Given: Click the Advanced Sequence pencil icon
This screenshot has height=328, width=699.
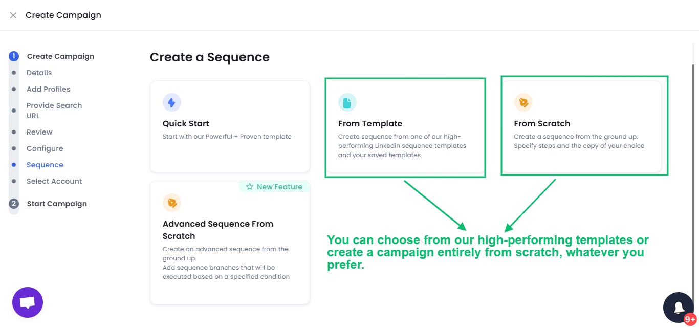Looking at the screenshot, I should [172, 203].
